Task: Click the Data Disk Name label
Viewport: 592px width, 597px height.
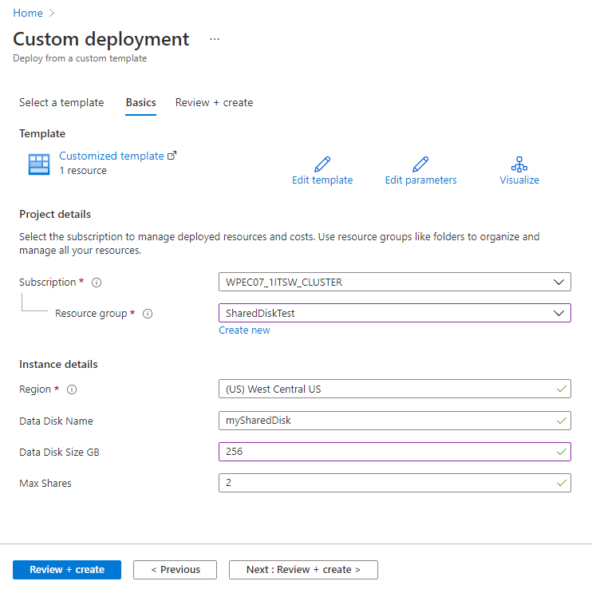Action: (56, 421)
